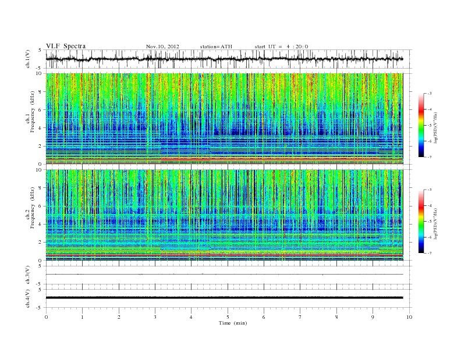Click lower colorbar label 'log(PSD)(V²/Hz)'

click(436, 223)
